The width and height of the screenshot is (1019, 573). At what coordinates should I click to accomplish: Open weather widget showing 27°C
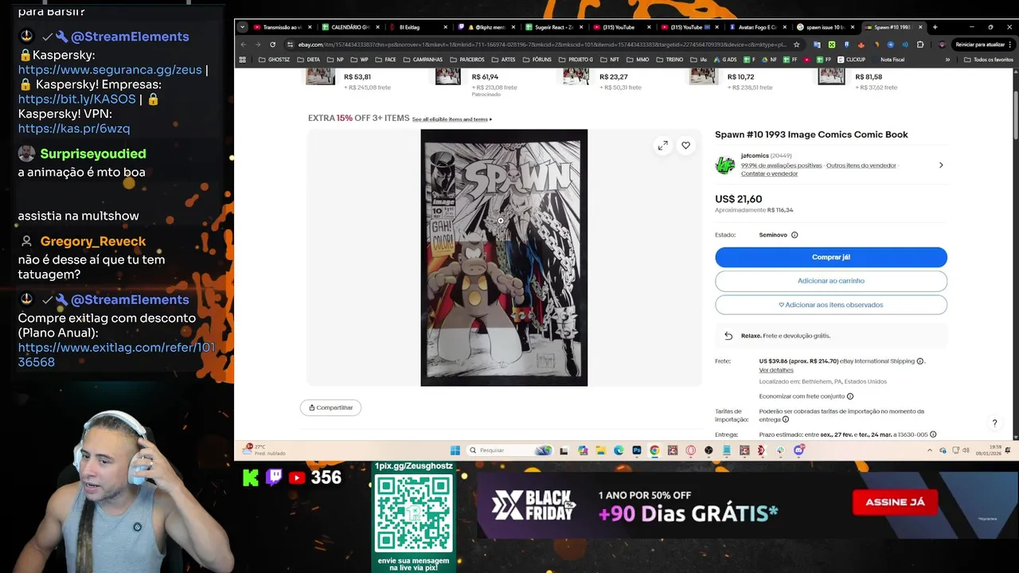click(265, 450)
